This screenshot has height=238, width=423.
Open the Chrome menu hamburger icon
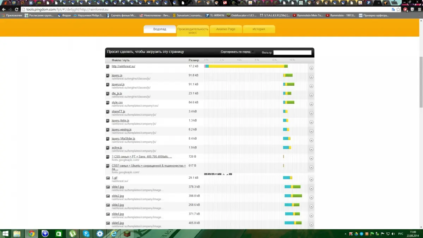[419, 10]
